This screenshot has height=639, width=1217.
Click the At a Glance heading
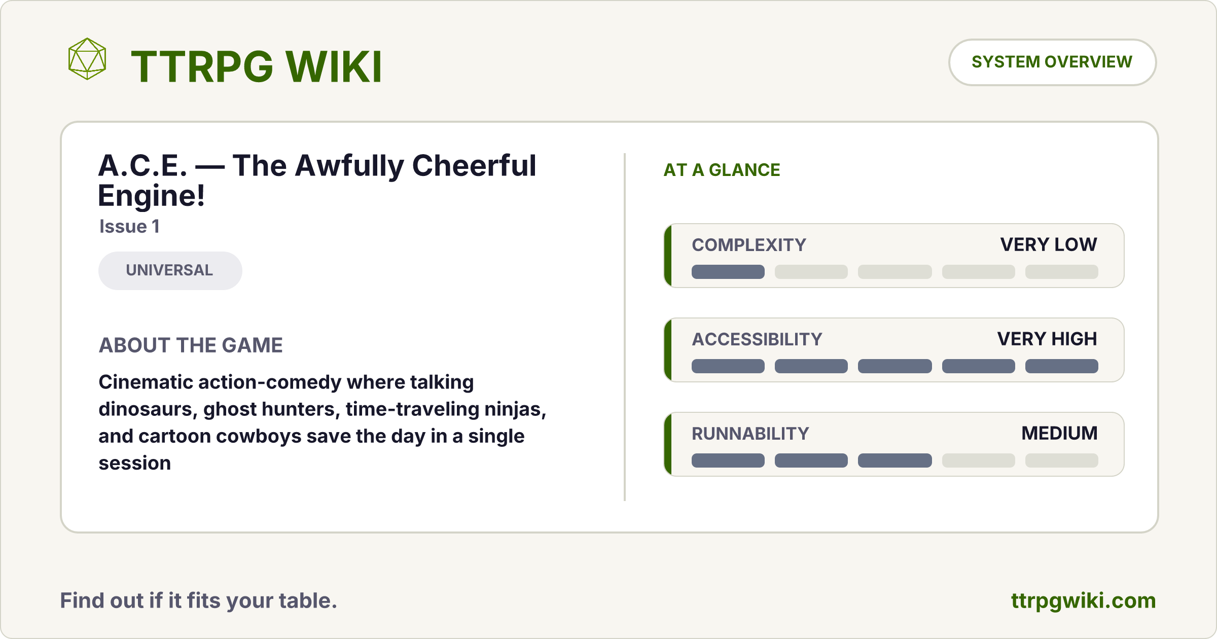(x=722, y=170)
